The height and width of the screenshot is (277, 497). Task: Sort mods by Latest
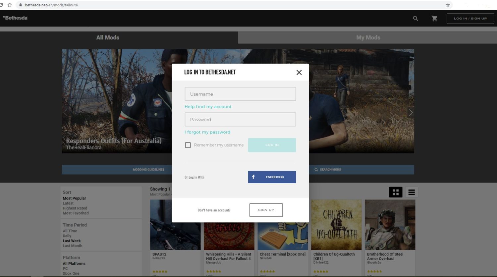68,203
